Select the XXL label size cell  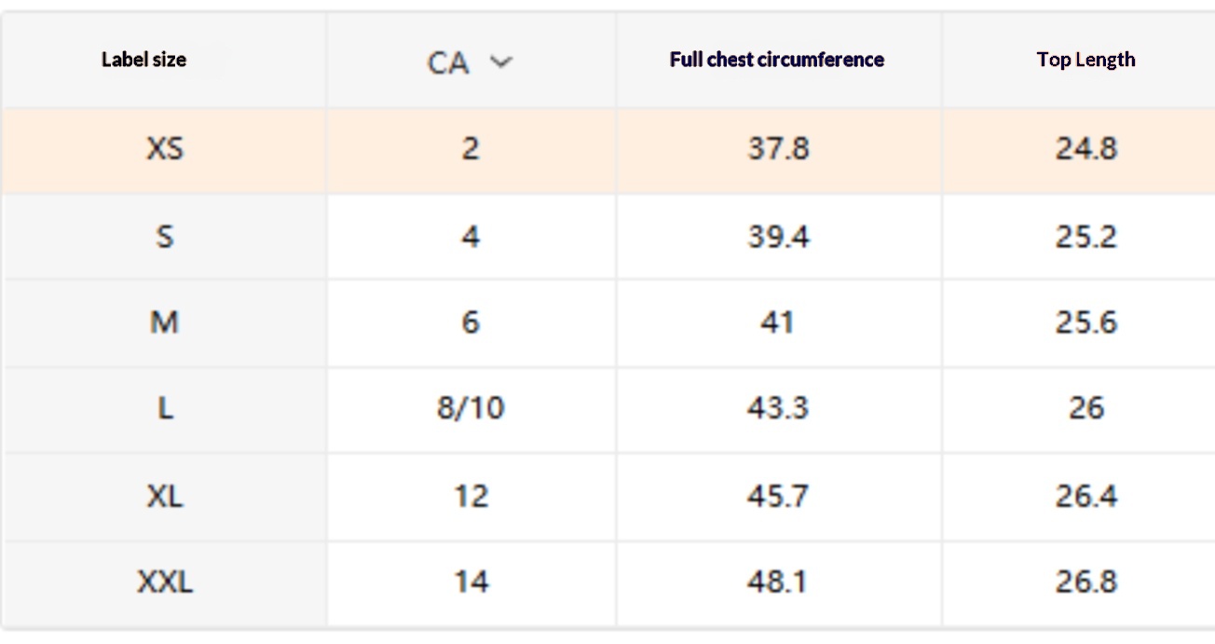click(x=165, y=582)
